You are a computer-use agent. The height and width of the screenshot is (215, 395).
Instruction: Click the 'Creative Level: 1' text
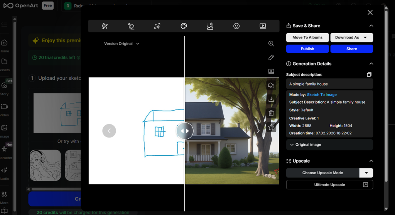304,118
